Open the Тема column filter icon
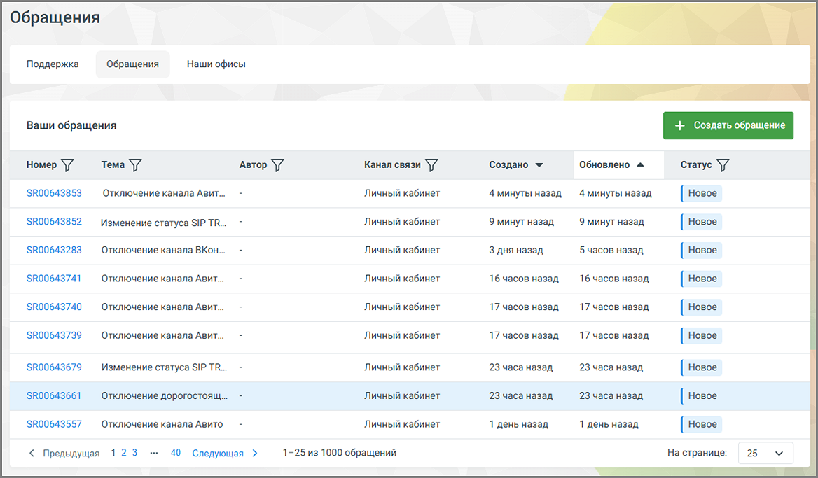The height and width of the screenshot is (478, 818). (135, 165)
